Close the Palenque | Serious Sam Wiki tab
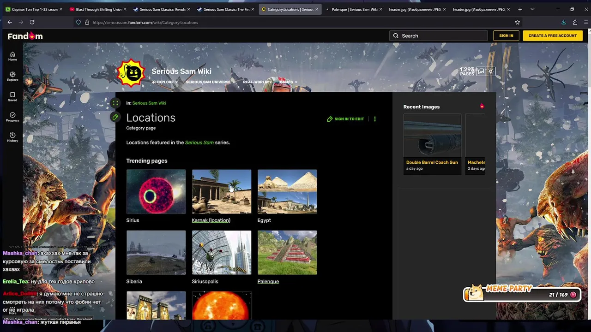Image resolution: width=591 pixels, height=332 pixels. [x=380, y=9]
